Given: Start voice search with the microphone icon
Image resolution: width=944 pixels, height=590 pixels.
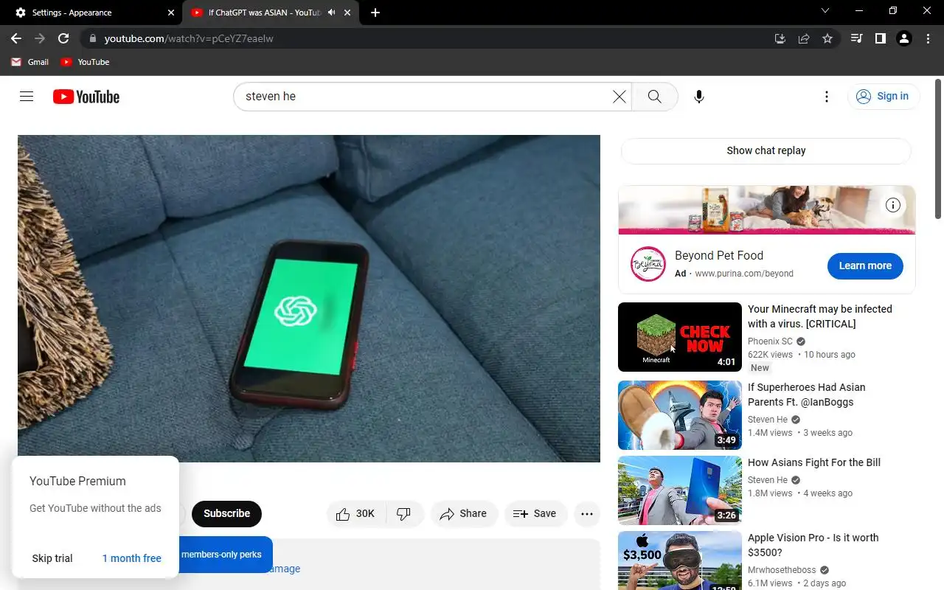Looking at the screenshot, I should point(699,97).
